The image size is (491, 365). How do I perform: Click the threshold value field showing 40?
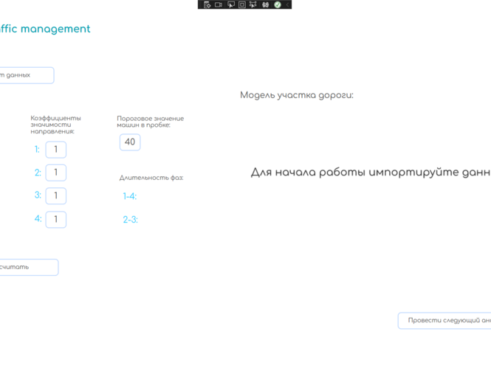(x=130, y=142)
